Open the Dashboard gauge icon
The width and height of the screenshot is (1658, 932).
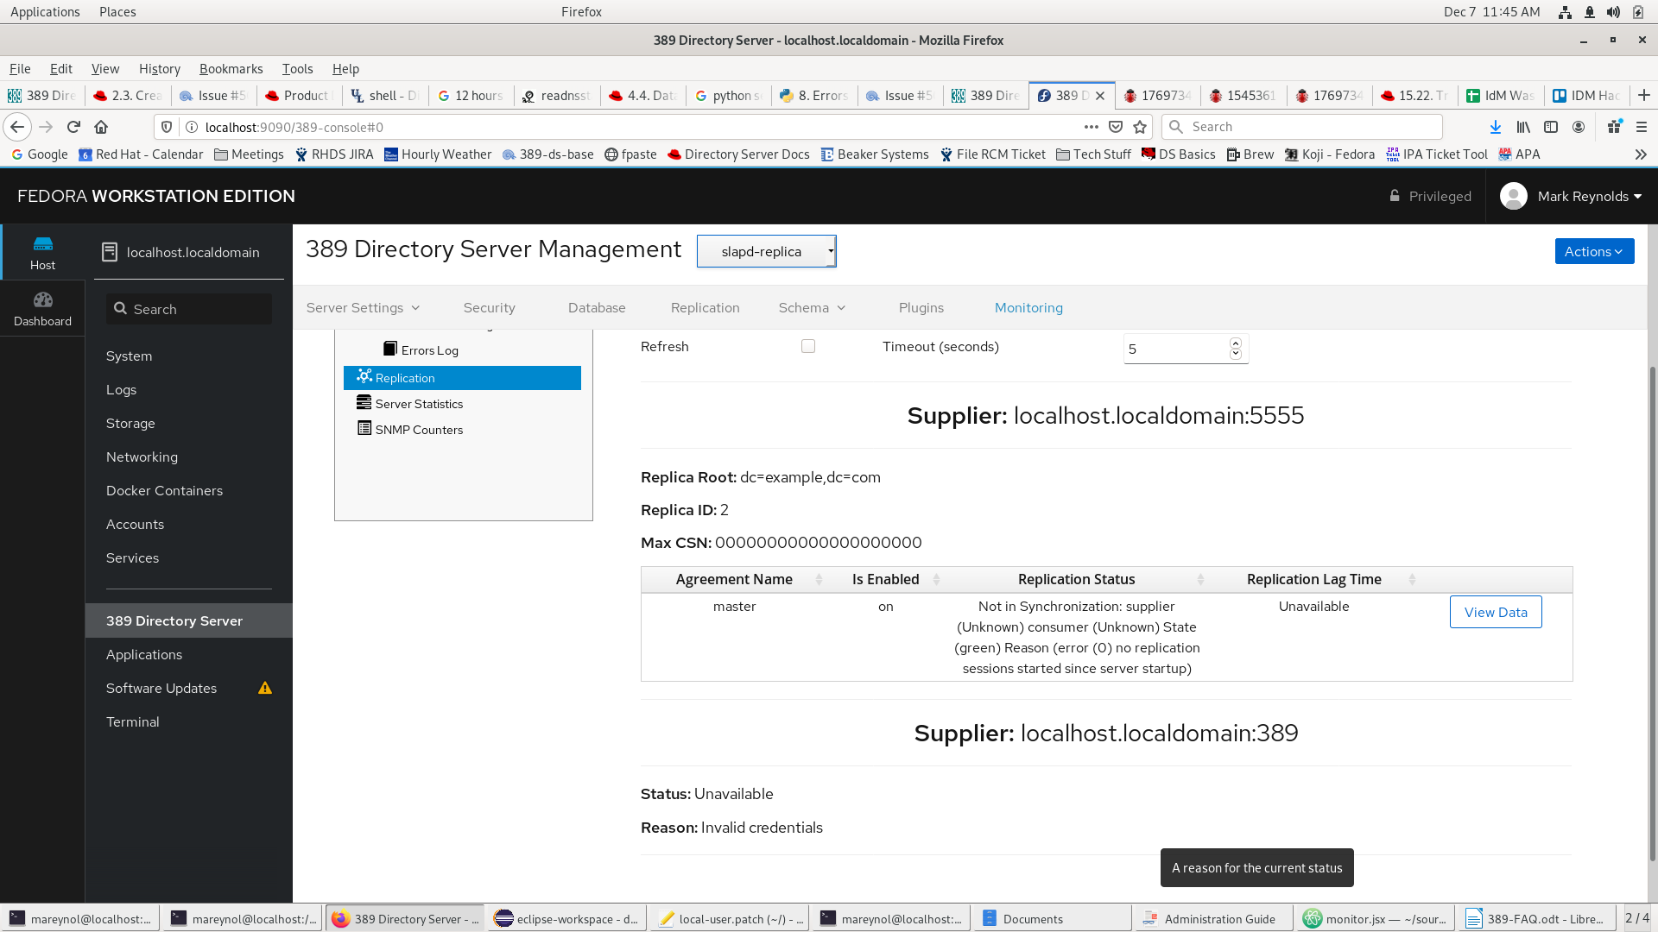tap(42, 308)
